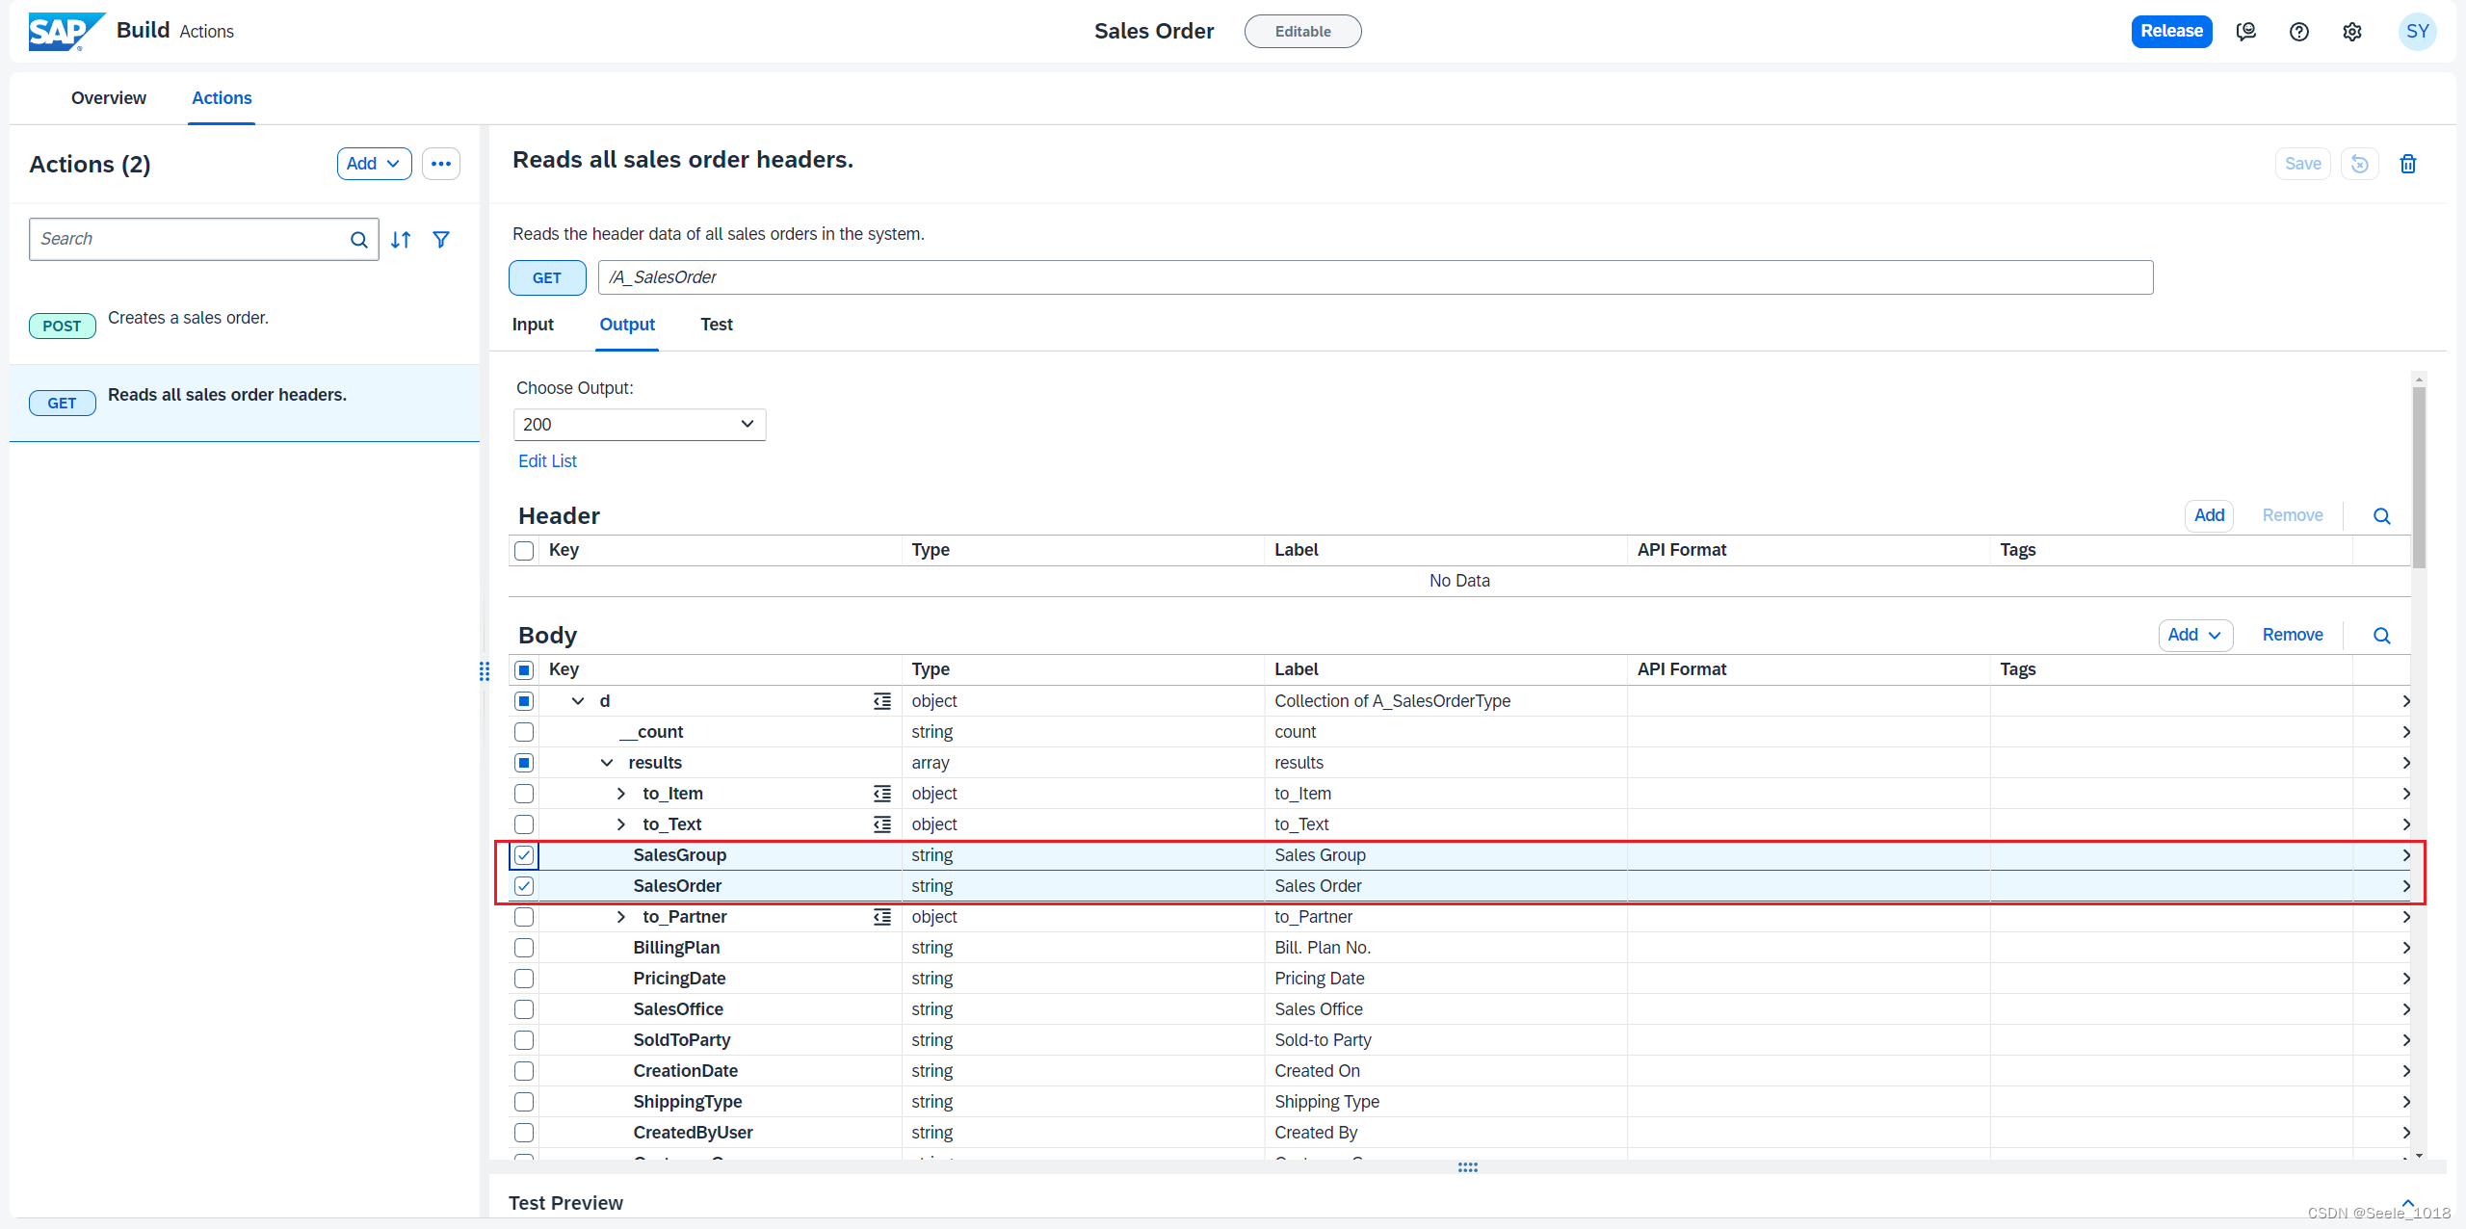
Task: Click the Body Remove button
Action: tap(2293, 636)
